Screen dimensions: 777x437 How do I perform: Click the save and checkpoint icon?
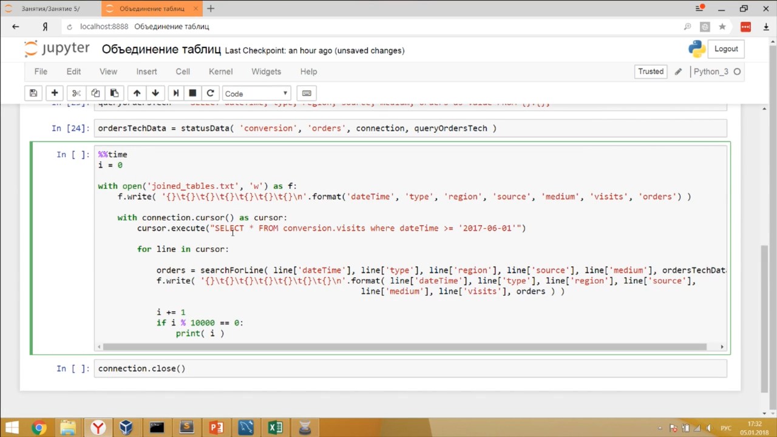[33, 93]
